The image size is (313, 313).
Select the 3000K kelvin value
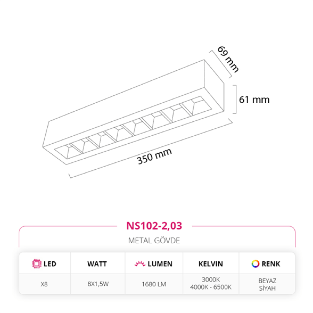211,279
